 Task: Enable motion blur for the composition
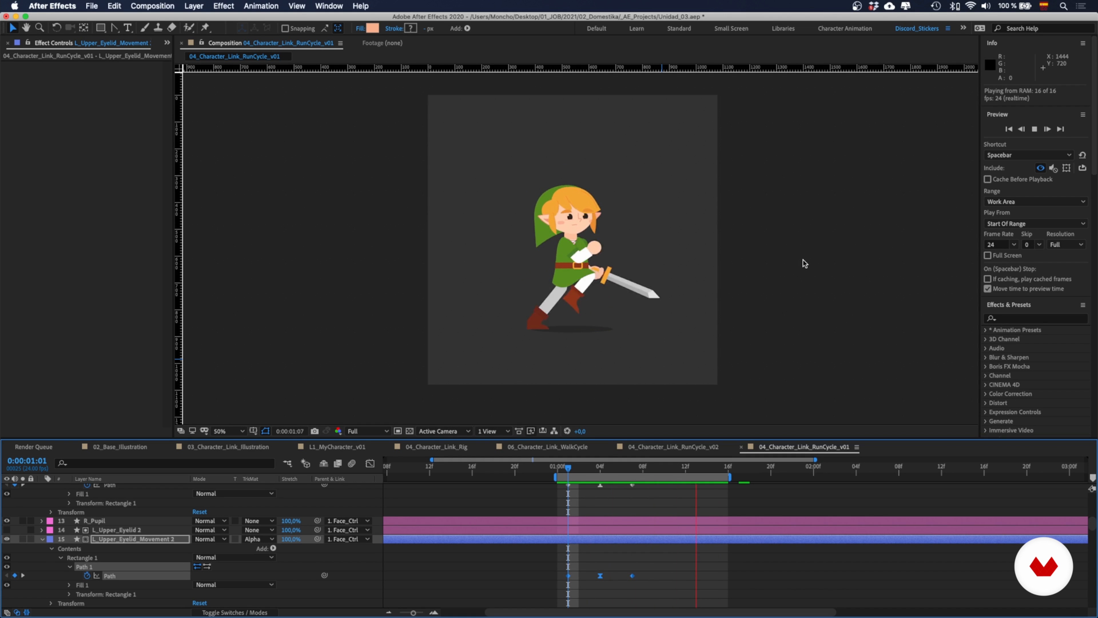coord(352,463)
